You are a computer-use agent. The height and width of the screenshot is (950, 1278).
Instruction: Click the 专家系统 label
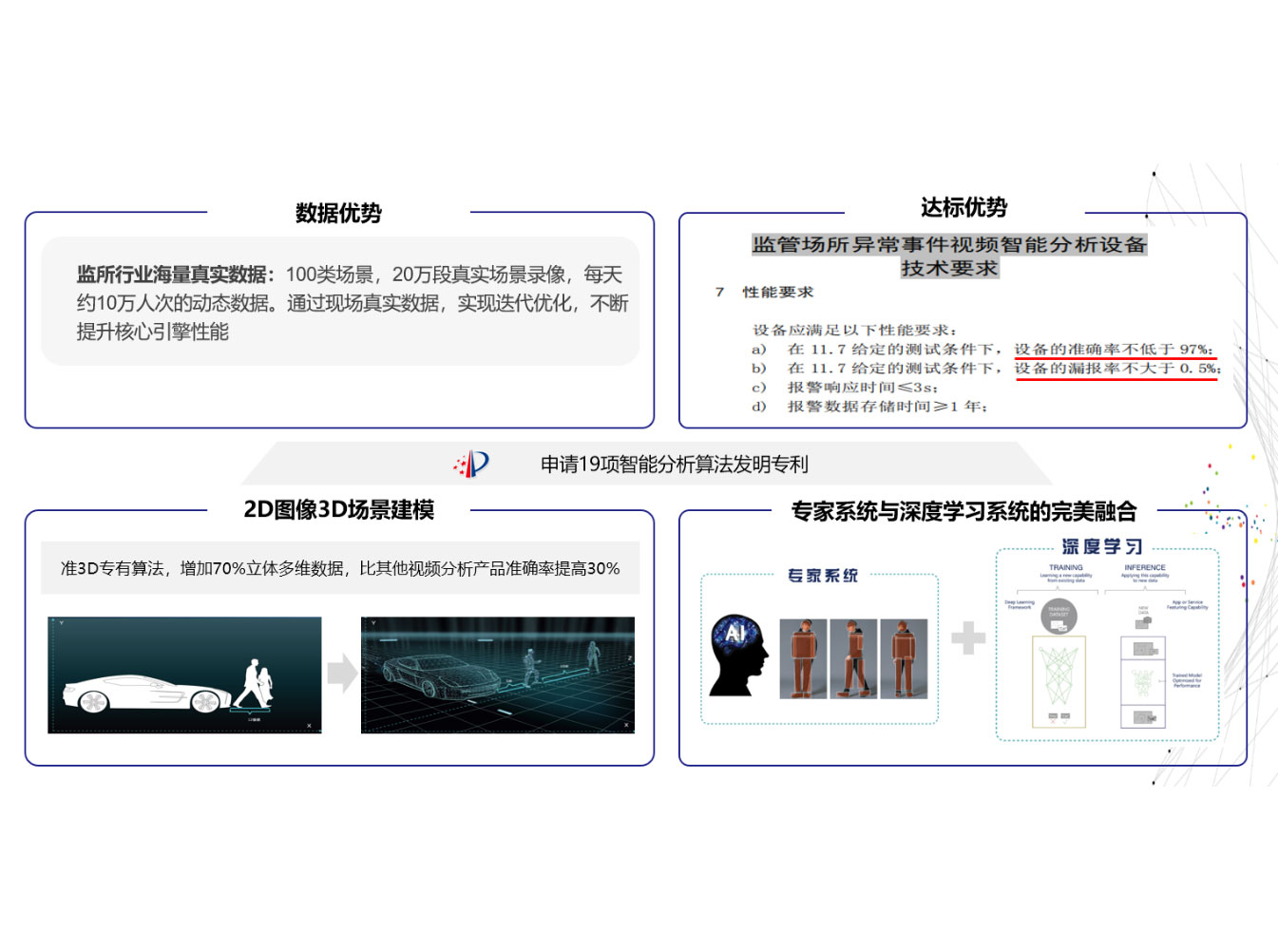tap(823, 576)
